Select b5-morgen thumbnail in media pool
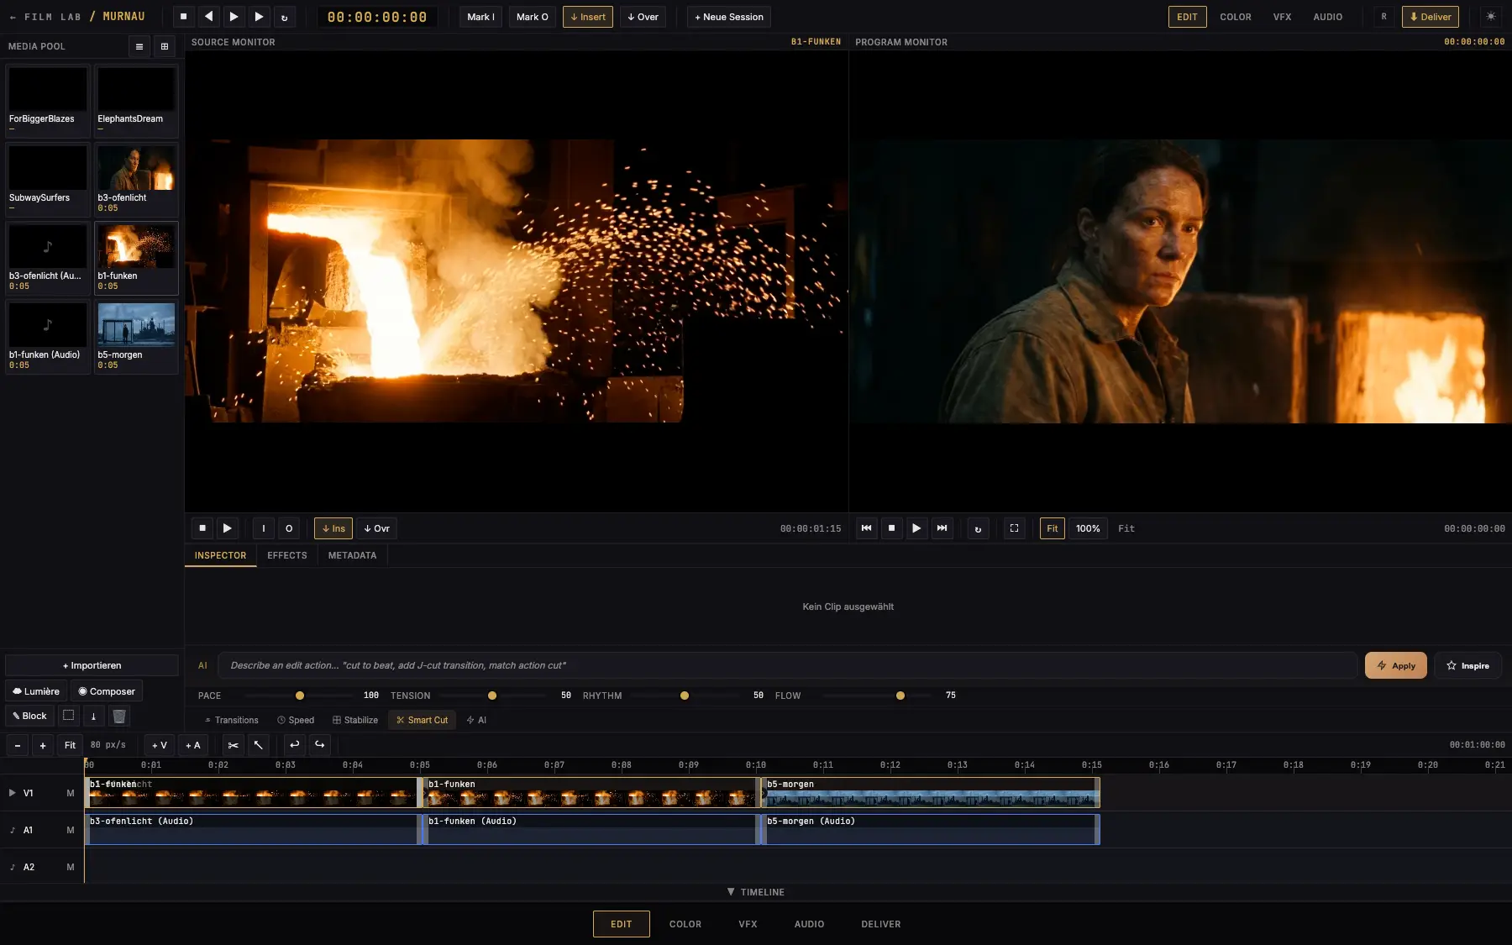The image size is (1512, 945). (136, 324)
